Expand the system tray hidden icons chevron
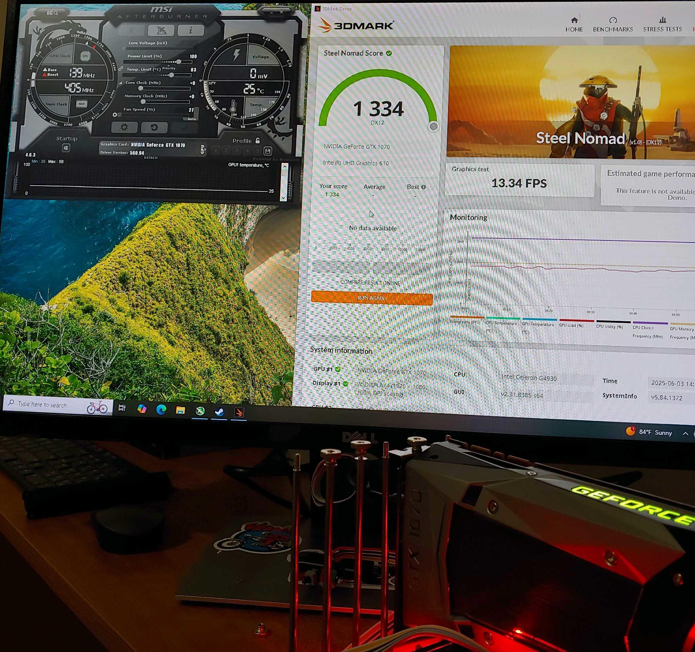The height and width of the screenshot is (652, 695). (x=685, y=434)
